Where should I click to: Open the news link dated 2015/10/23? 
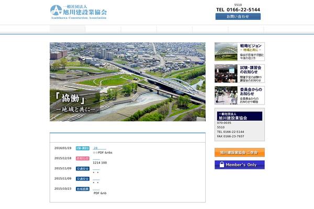[96, 189]
